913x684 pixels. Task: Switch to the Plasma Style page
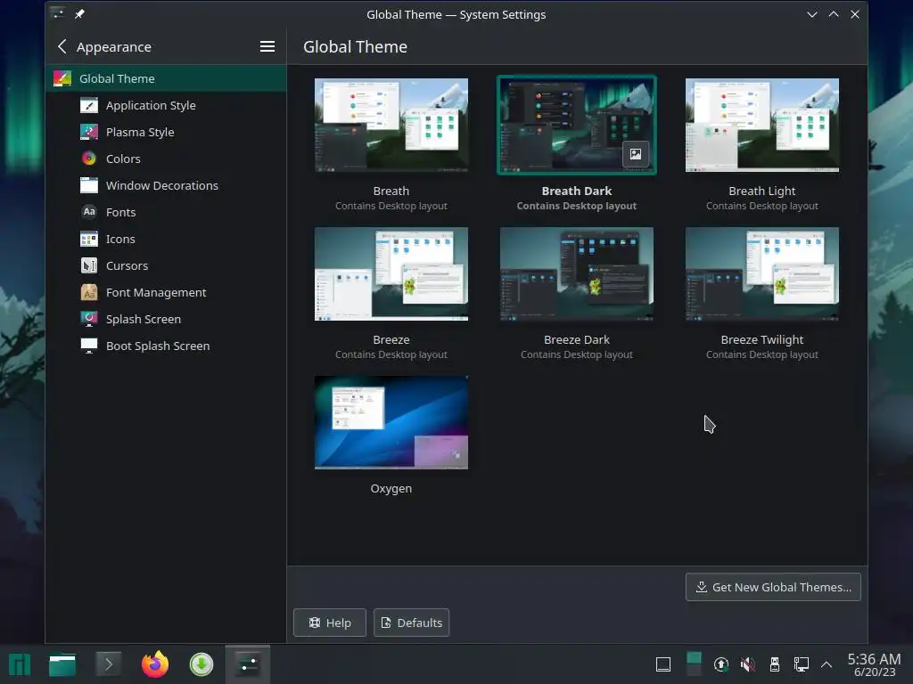click(x=166, y=132)
